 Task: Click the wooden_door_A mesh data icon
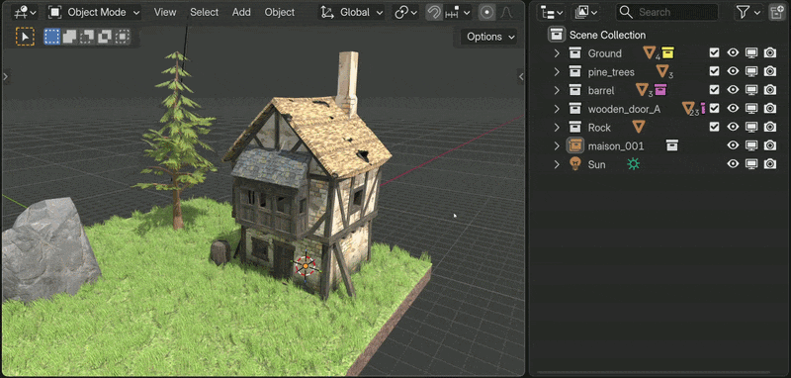pyautogui.click(x=688, y=108)
